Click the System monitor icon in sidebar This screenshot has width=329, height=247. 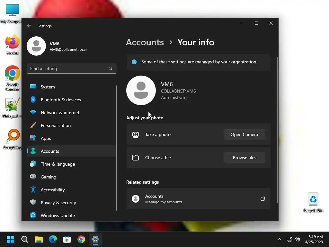pos(33,87)
